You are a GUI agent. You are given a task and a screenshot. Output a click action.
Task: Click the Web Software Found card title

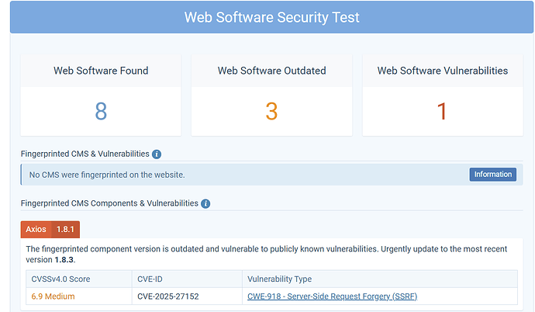[101, 71]
